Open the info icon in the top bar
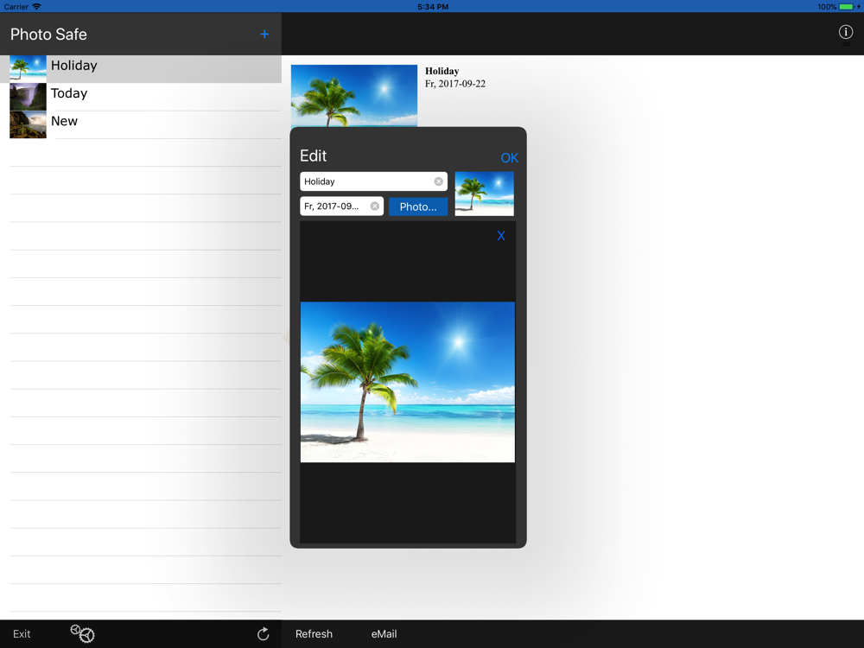864x648 pixels. pos(845,32)
